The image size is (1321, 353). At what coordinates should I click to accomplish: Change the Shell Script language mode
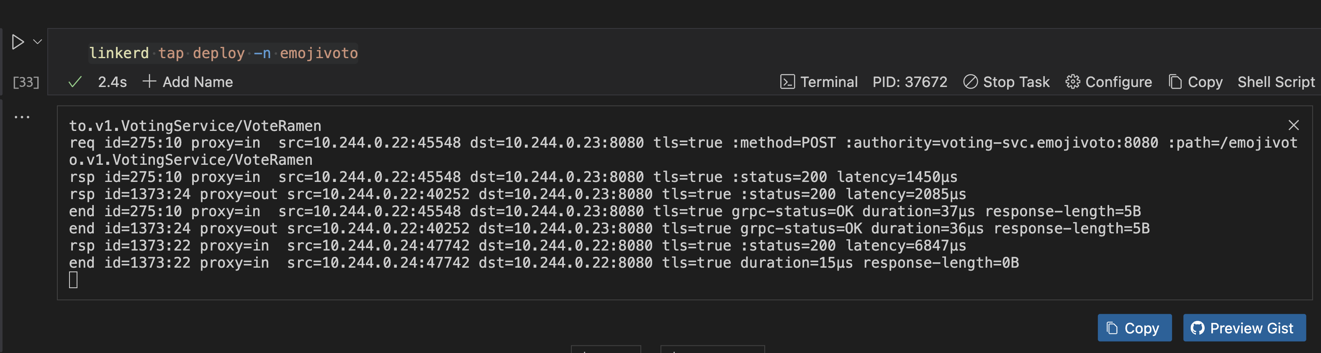[x=1276, y=82]
